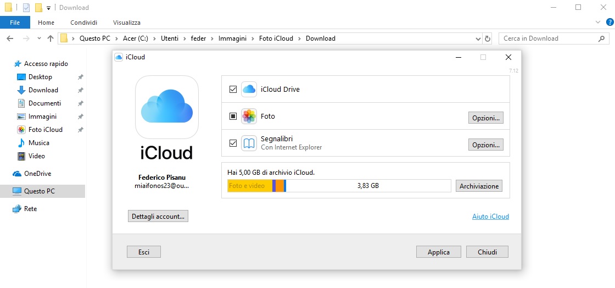Uncheck the iCloud Drive checkbox
The image size is (615, 288).
233,90
